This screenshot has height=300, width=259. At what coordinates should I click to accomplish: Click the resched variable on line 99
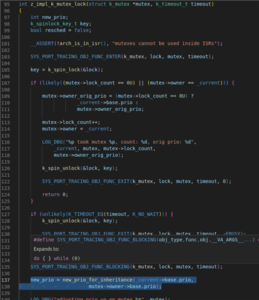point(55,30)
